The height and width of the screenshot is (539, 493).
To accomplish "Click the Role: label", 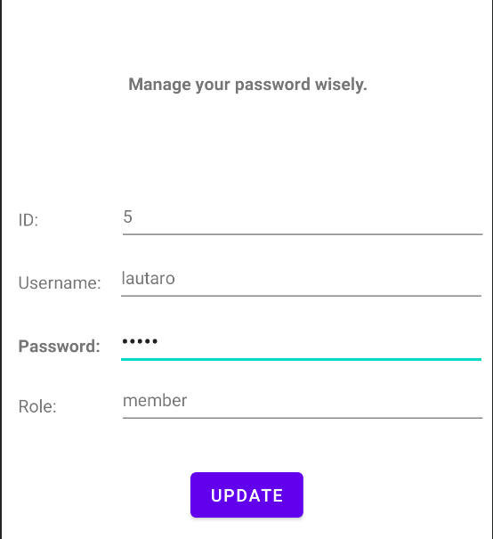I will click(x=37, y=406).
